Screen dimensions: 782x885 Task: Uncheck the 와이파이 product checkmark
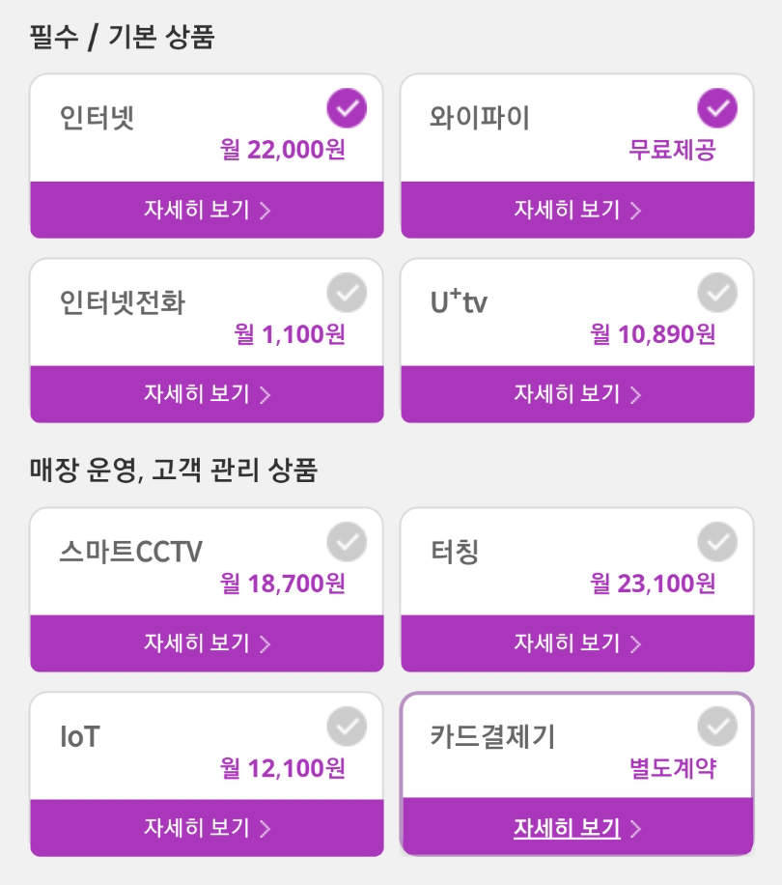716,108
